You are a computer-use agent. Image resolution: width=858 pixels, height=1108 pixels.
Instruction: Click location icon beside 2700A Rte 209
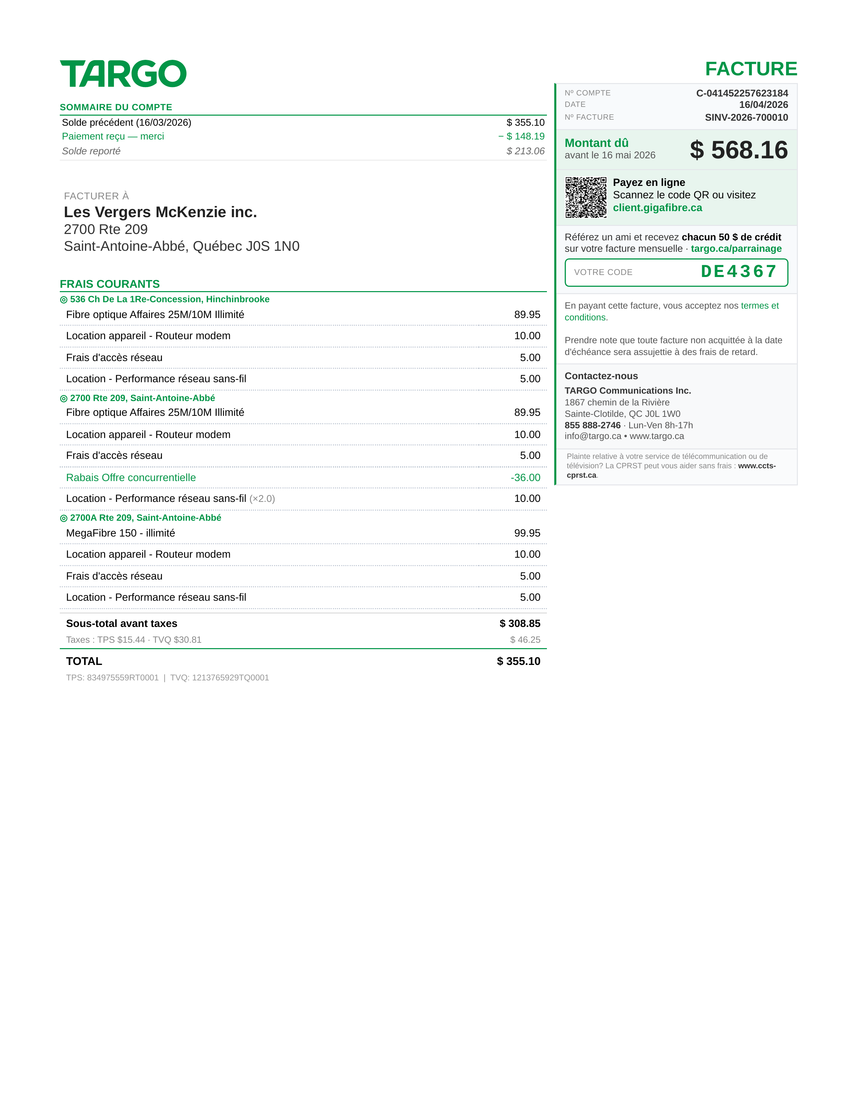pos(64,518)
